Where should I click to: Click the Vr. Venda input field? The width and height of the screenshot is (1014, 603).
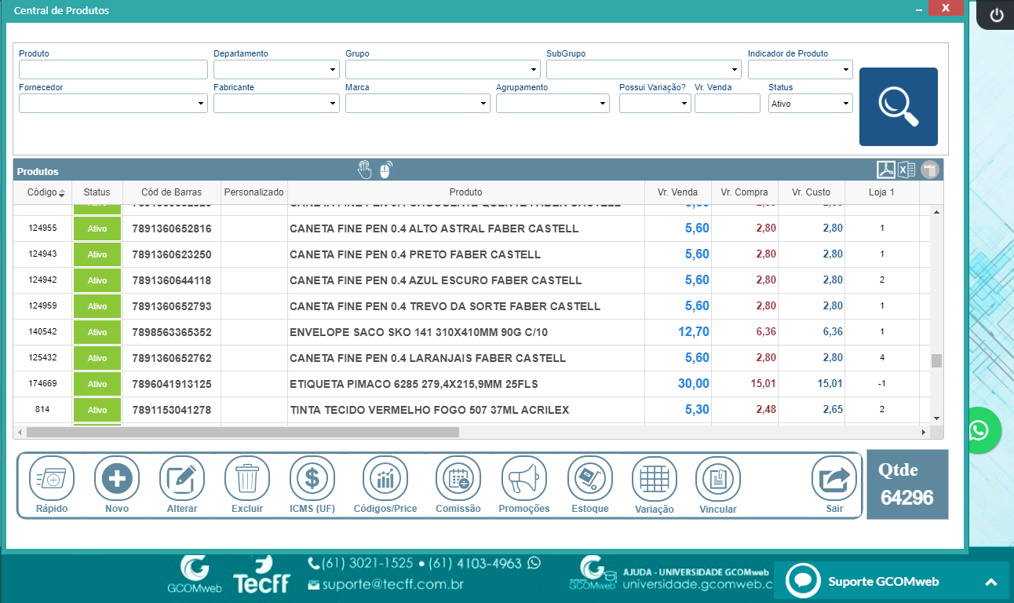[728, 104]
